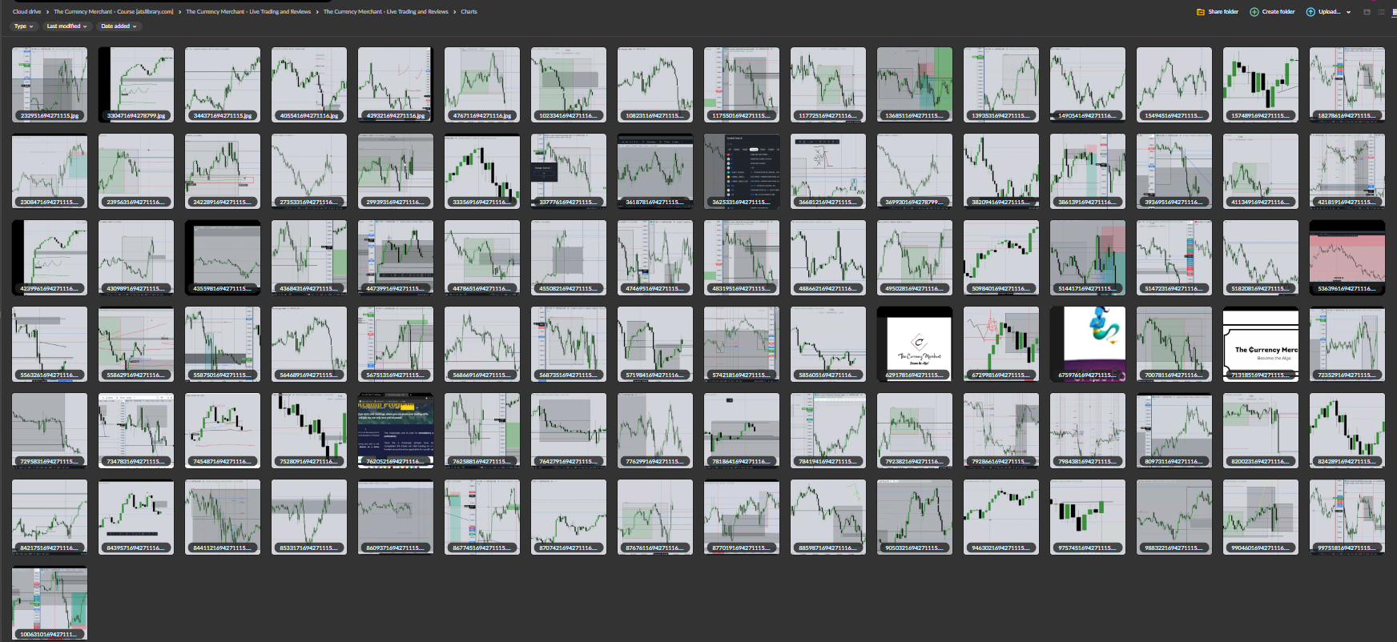Expand the Date added filter dropdown

119,26
